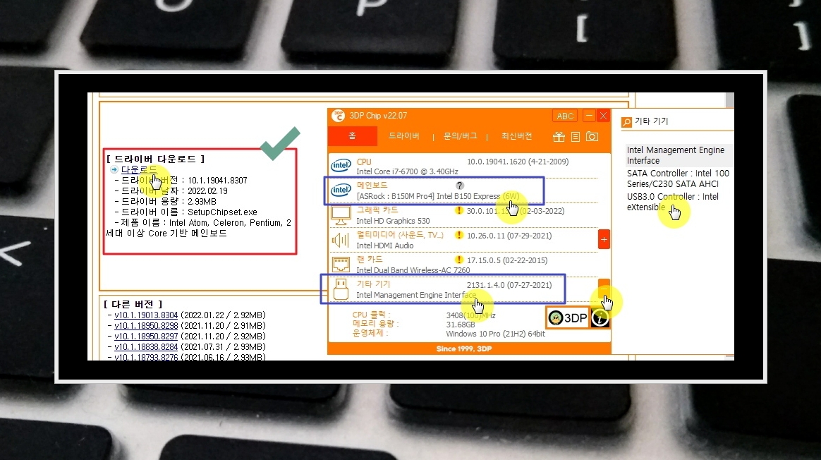Expand multimedia devices with the plus button

click(x=604, y=239)
